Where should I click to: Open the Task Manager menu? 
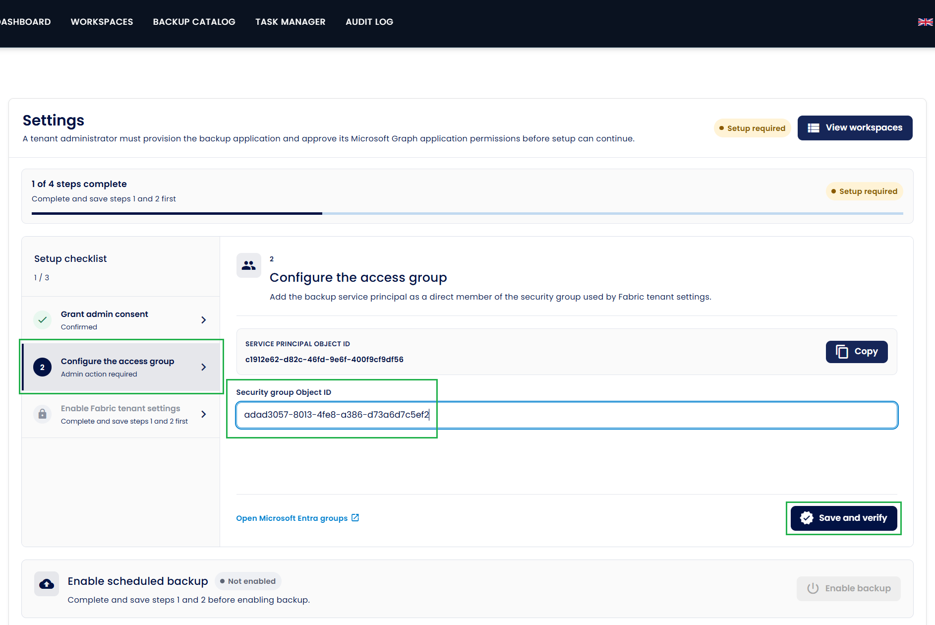(290, 22)
